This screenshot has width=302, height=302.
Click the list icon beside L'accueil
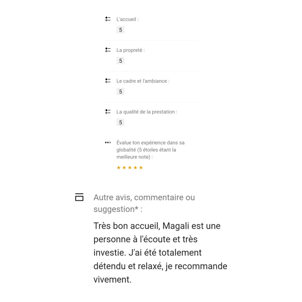click(108, 19)
